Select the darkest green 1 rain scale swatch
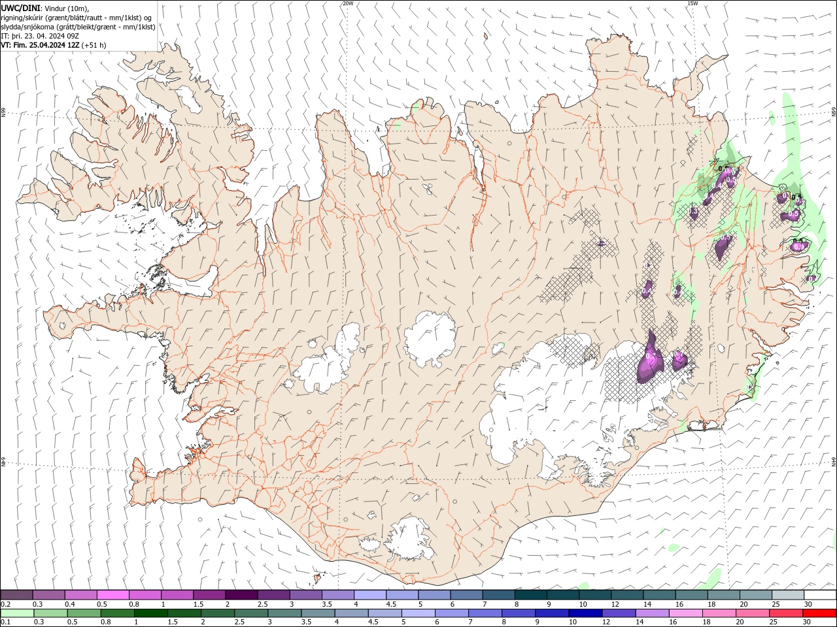Image resolution: width=837 pixels, height=627 pixels. [x=151, y=613]
